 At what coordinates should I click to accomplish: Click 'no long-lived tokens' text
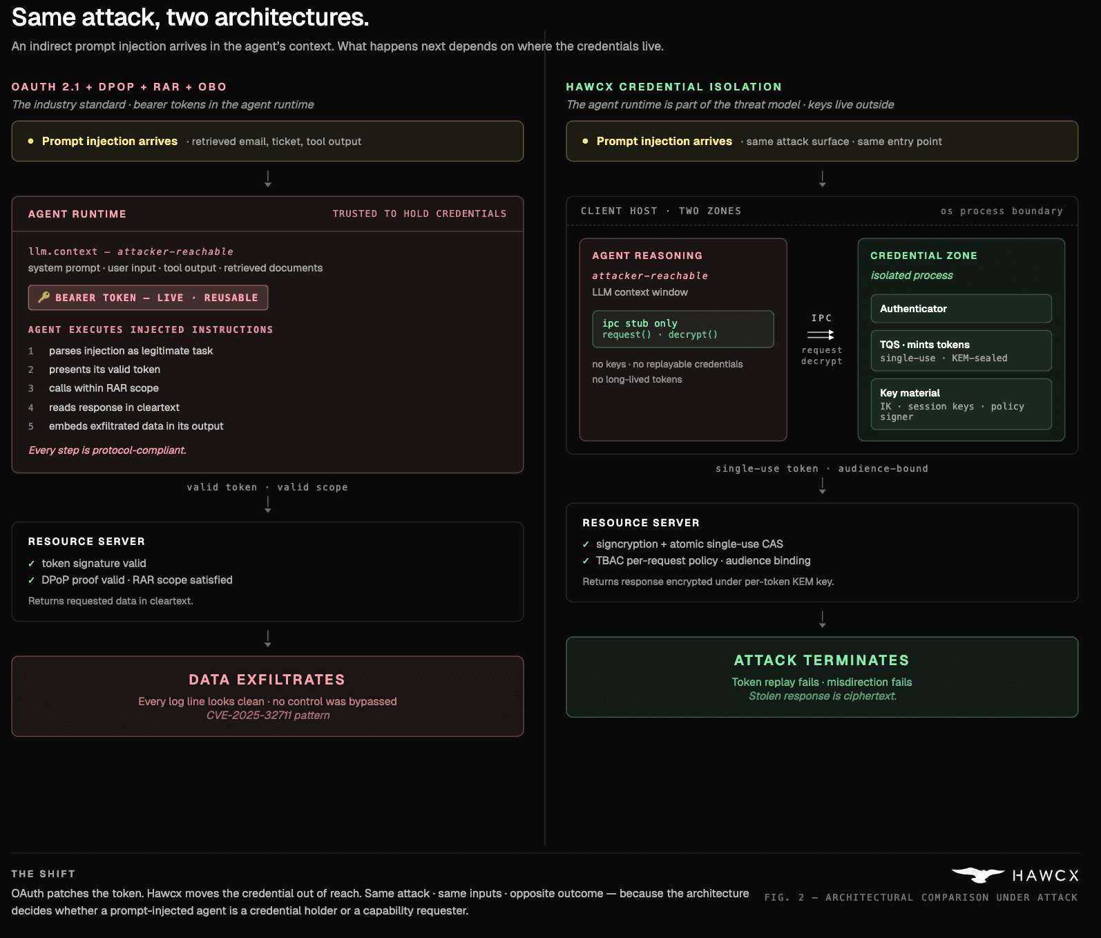point(638,379)
